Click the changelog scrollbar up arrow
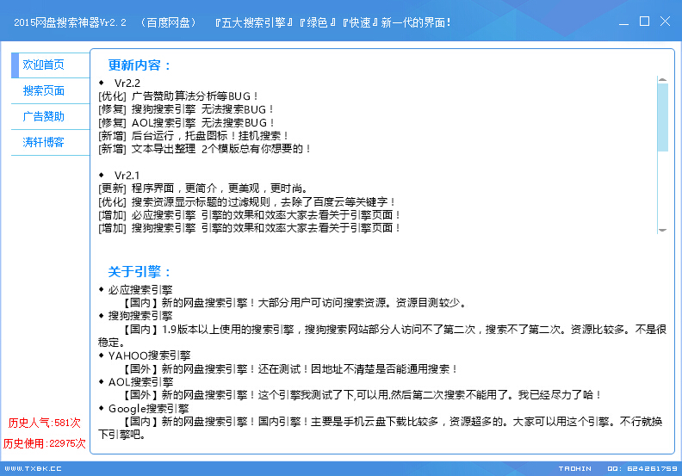The image size is (682, 476). click(662, 79)
